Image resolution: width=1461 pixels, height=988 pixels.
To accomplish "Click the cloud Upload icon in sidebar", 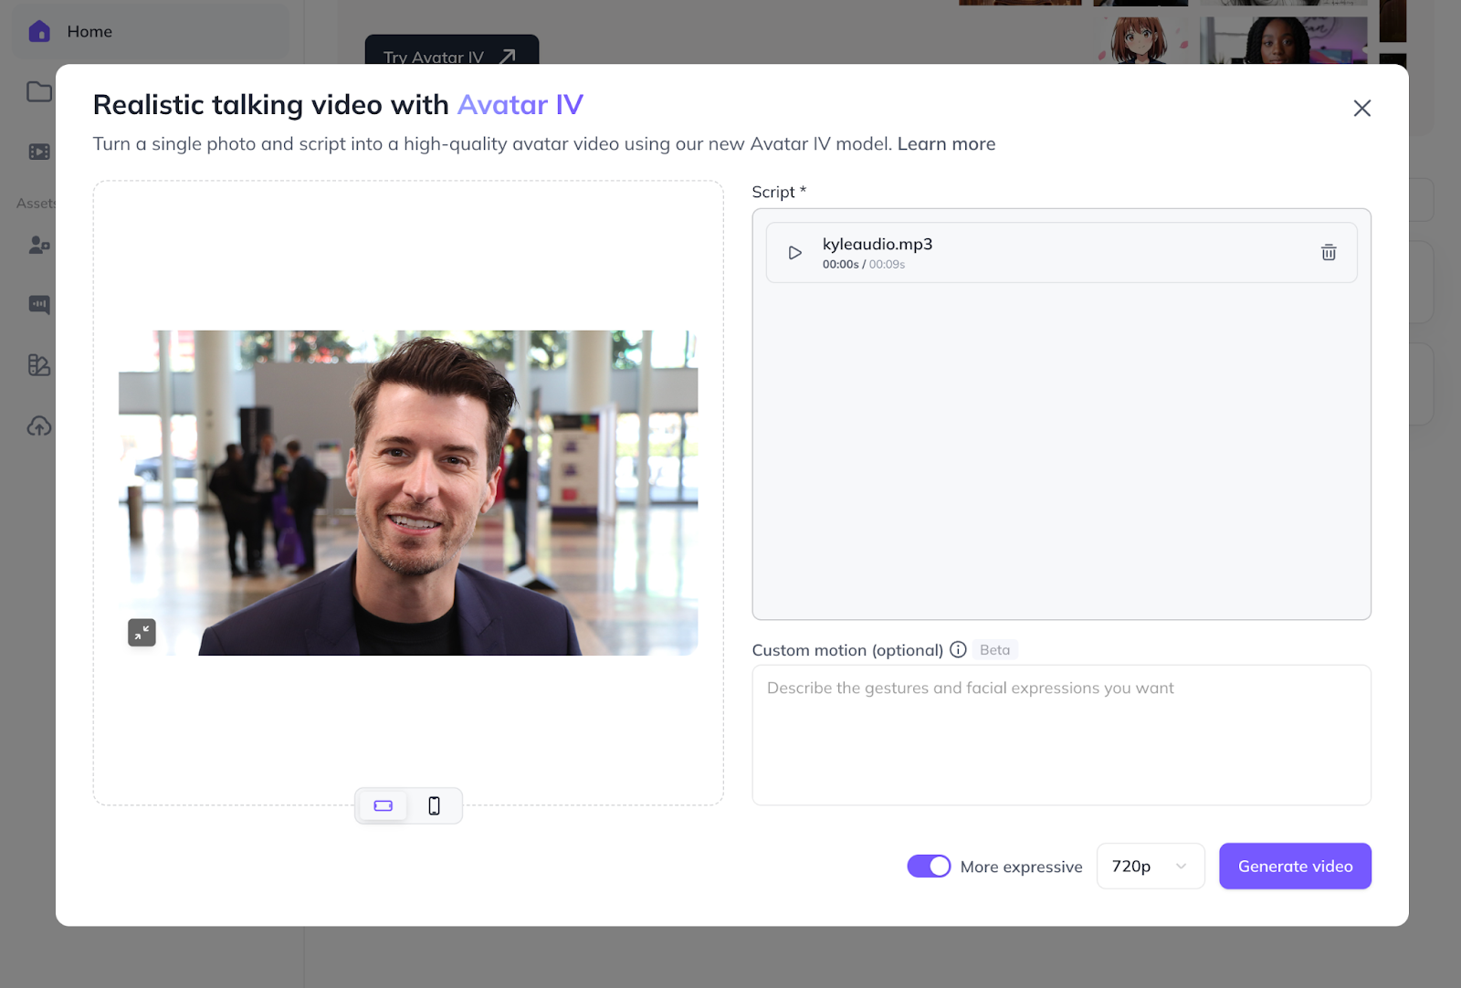I will pyautogui.click(x=38, y=426).
